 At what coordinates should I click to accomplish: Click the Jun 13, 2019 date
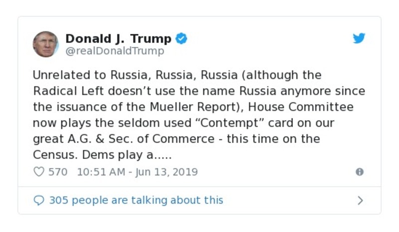coord(166,172)
